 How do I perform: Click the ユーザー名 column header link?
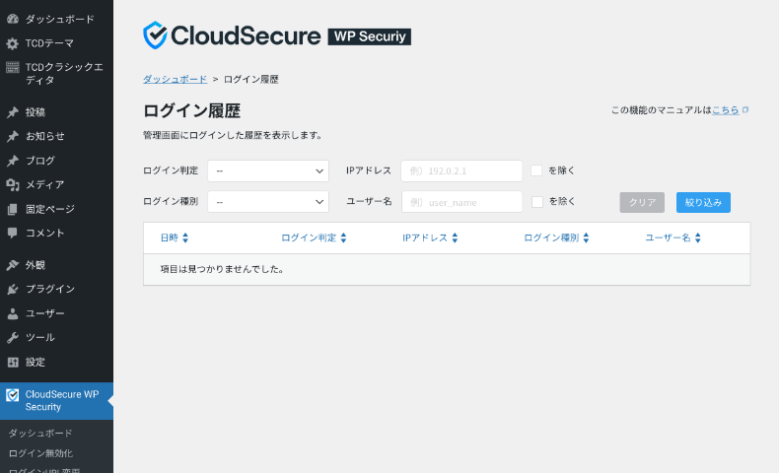tap(668, 237)
